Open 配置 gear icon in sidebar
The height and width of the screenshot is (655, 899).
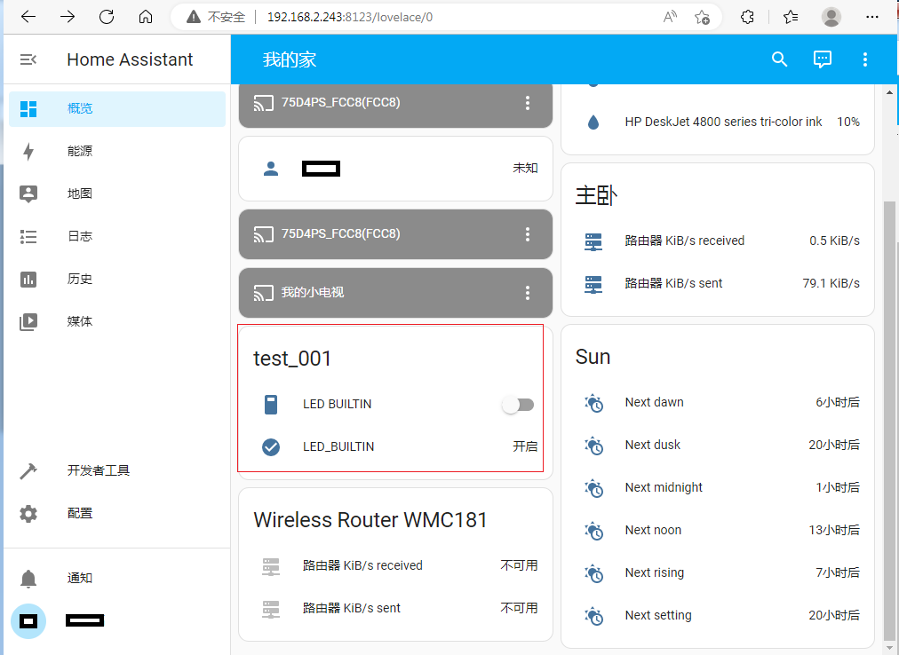coord(28,514)
